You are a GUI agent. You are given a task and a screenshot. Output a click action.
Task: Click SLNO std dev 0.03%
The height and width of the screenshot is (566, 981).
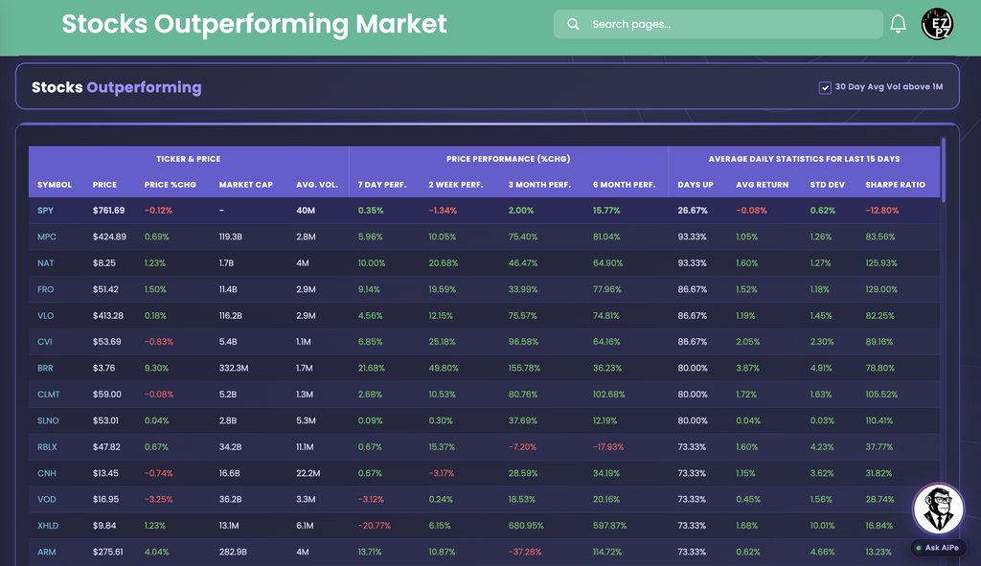click(x=822, y=420)
